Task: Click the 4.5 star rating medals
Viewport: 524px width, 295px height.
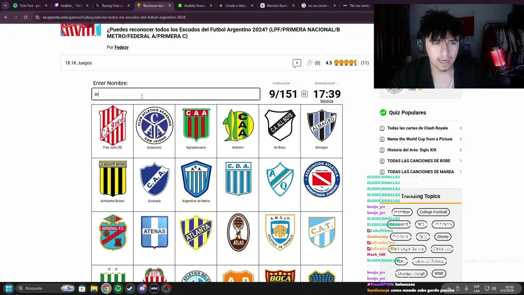Action: (x=346, y=63)
